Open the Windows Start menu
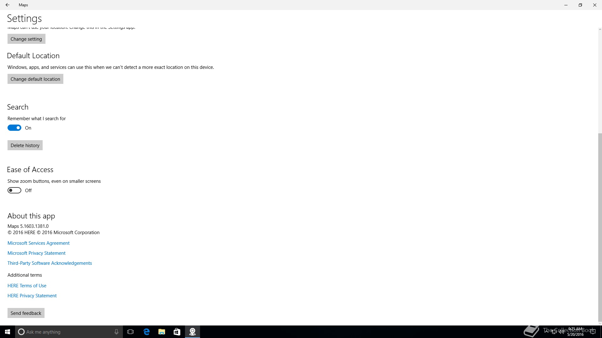The width and height of the screenshot is (602, 338). point(8,332)
